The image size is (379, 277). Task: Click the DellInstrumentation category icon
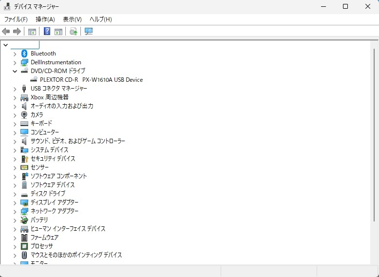click(x=24, y=62)
